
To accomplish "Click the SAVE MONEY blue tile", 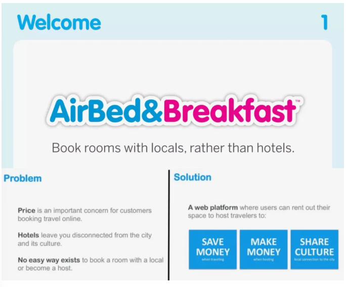I will (213, 249).
